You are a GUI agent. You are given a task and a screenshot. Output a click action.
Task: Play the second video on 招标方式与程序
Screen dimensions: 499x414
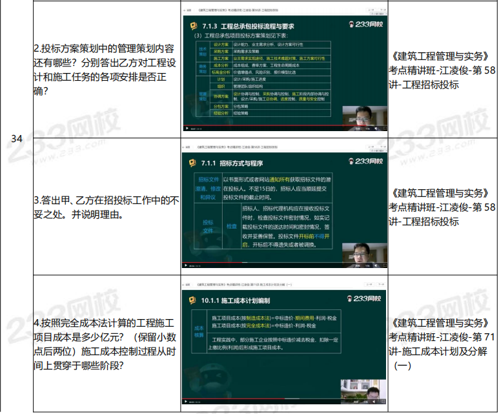[185, 265]
